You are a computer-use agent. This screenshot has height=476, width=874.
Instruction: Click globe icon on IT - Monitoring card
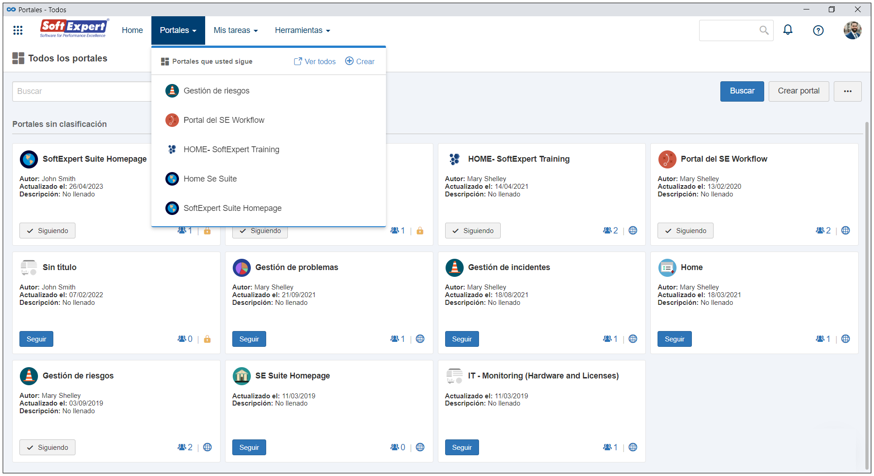point(633,447)
